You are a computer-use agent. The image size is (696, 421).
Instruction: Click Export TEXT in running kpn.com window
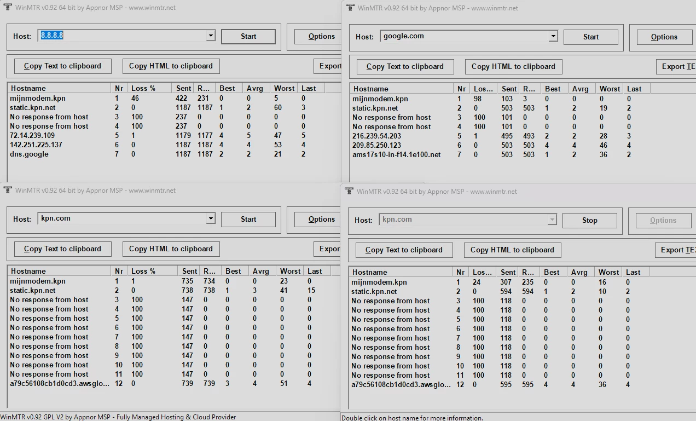675,250
